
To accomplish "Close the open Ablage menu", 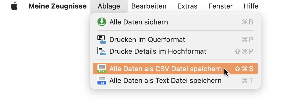I will (109, 6).
